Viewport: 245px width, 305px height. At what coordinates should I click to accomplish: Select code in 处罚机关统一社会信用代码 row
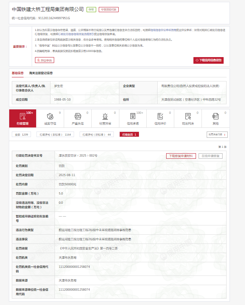tap(74, 267)
